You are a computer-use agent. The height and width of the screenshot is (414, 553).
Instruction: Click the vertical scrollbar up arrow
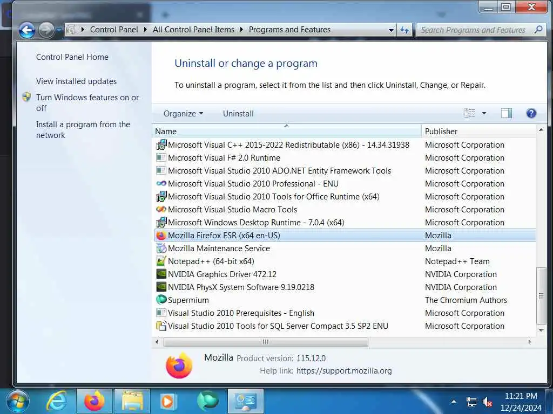click(x=541, y=130)
